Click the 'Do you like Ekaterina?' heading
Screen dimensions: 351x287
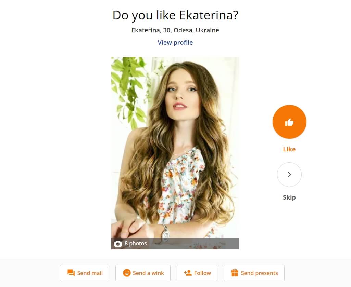(175, 15)
